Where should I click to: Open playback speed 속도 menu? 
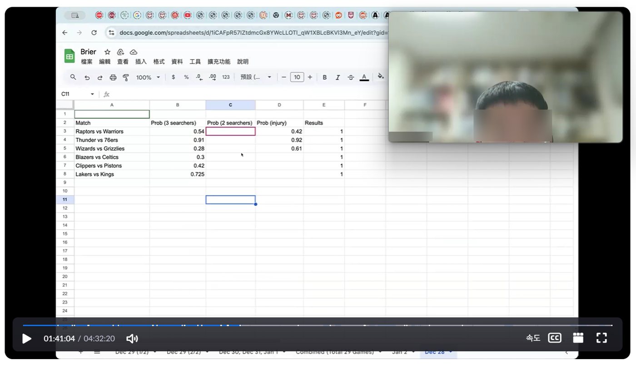click(533, 338)
